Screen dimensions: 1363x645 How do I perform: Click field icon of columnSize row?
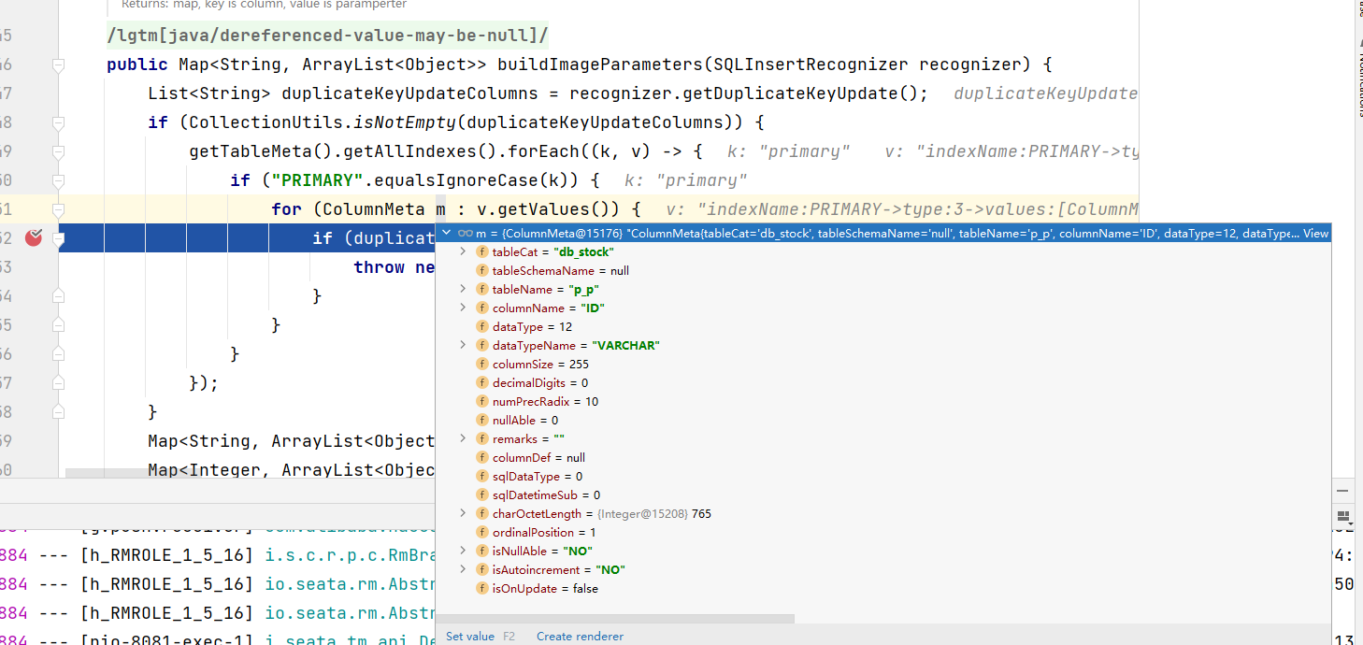[482, 365]
